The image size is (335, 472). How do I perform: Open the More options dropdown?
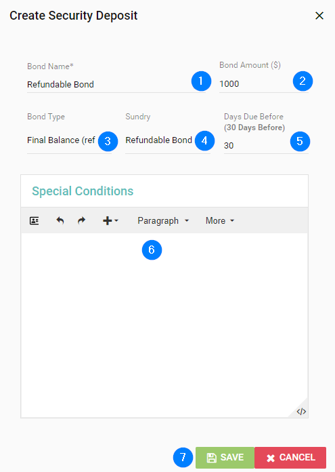coord(220,220)
